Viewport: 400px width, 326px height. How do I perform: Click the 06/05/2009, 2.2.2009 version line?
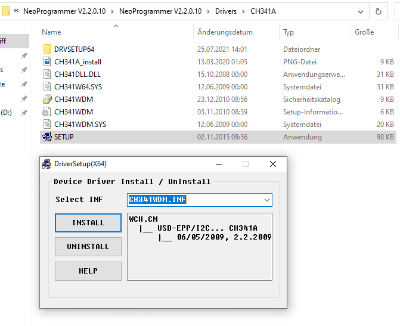tap(215, 237)
